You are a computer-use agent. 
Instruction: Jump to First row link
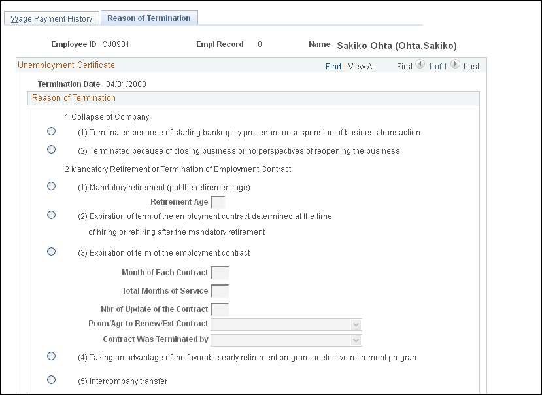[405, 67]
